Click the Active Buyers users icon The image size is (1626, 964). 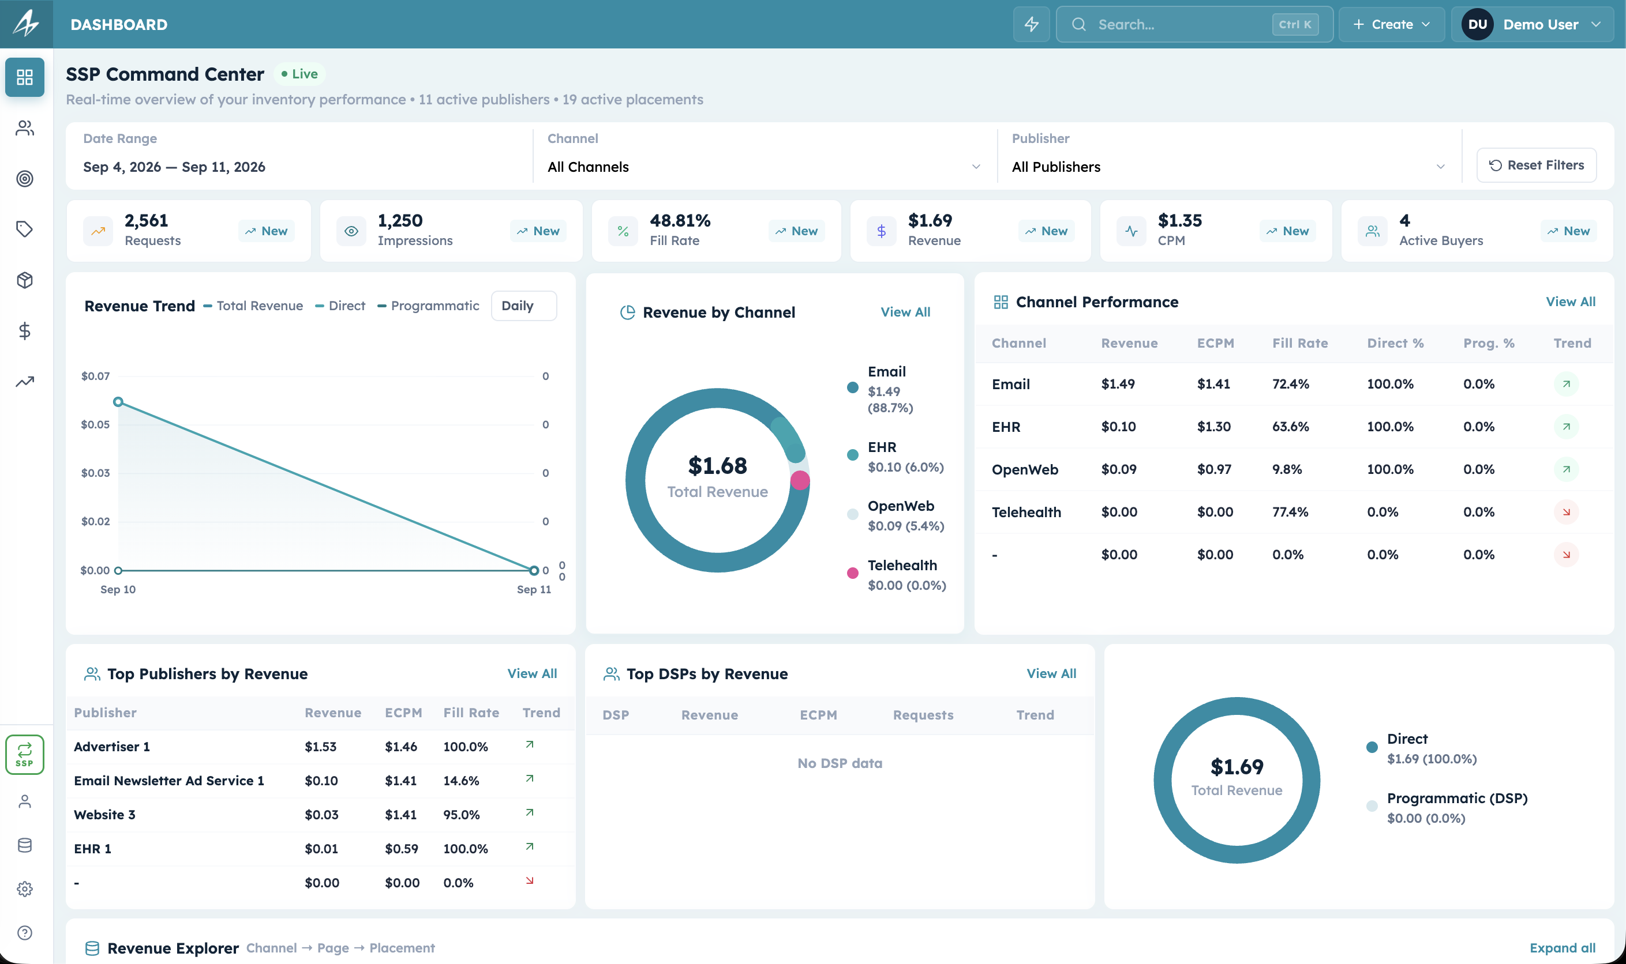point(1373,231)
